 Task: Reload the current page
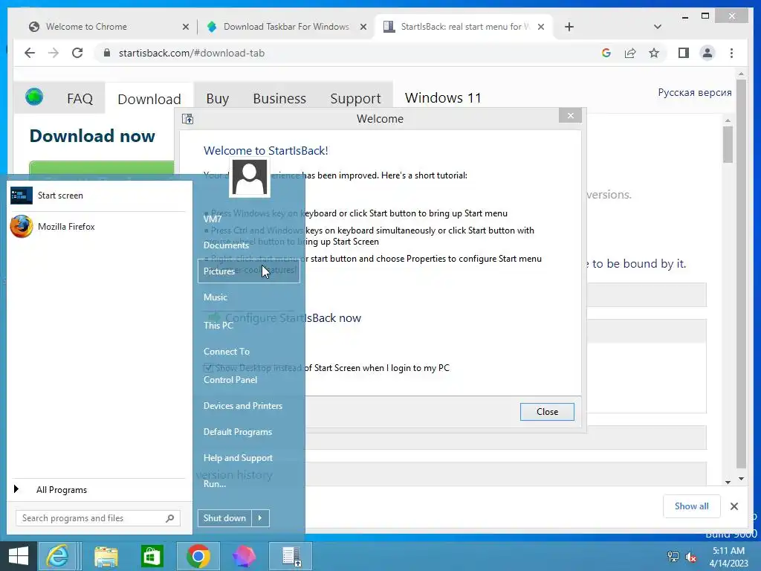77,53
